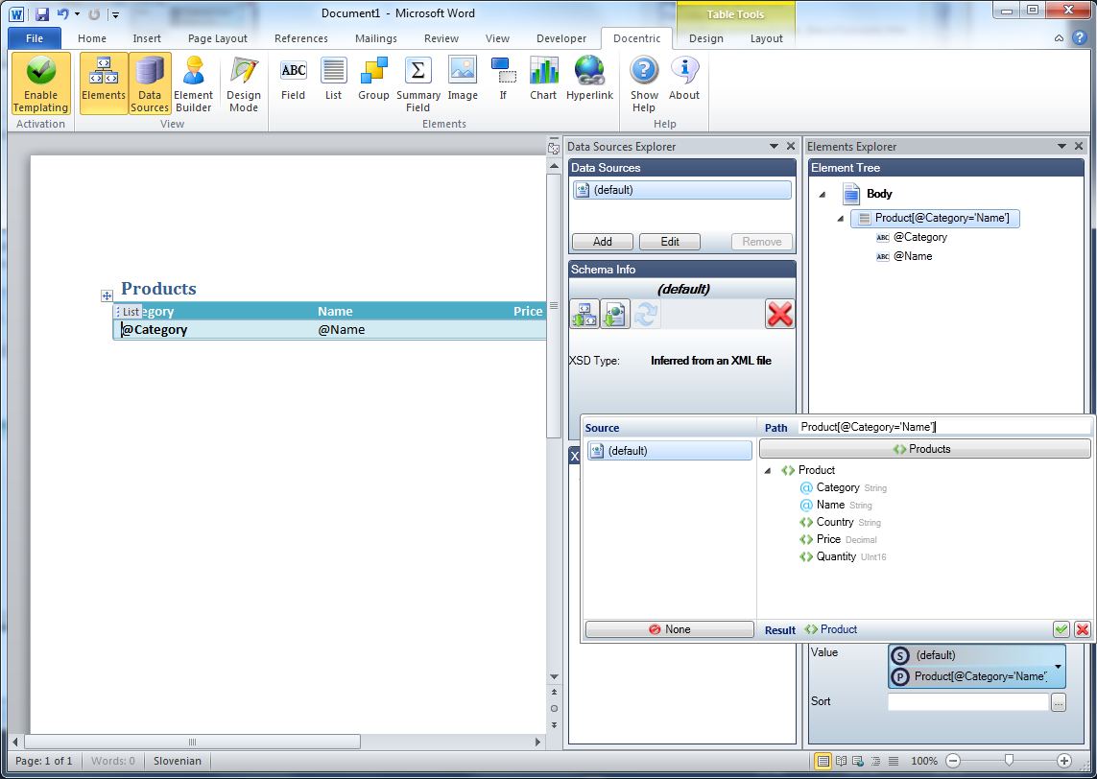
Task: Open the Sort ellipsis browse button
Action: (1059, 702)
